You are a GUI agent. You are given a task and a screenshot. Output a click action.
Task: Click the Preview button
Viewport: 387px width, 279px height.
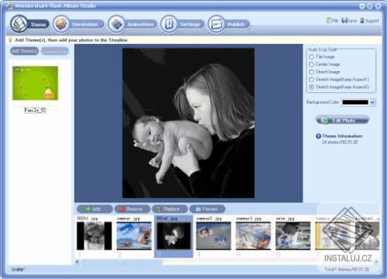(207, 209)
